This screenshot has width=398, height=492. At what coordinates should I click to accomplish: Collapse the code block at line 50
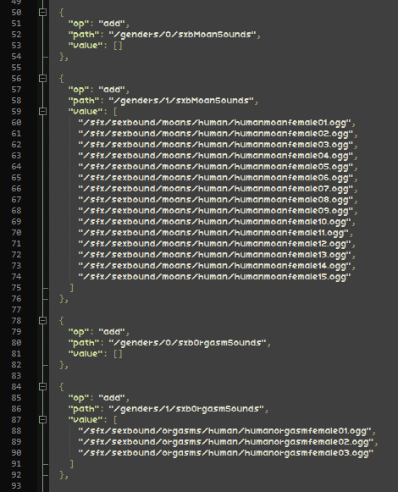click(x=42, y=12)
